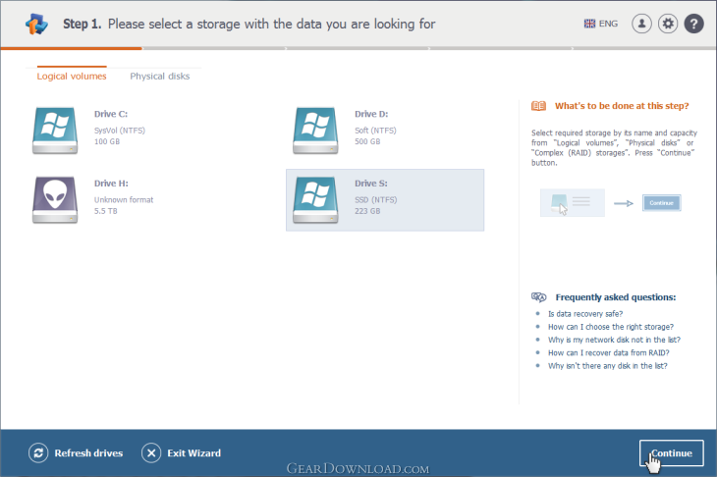Viewport: 717px width, 477px height.
Task: Click the 'Drive S:' title text
Action: click(x=371, y=184)
